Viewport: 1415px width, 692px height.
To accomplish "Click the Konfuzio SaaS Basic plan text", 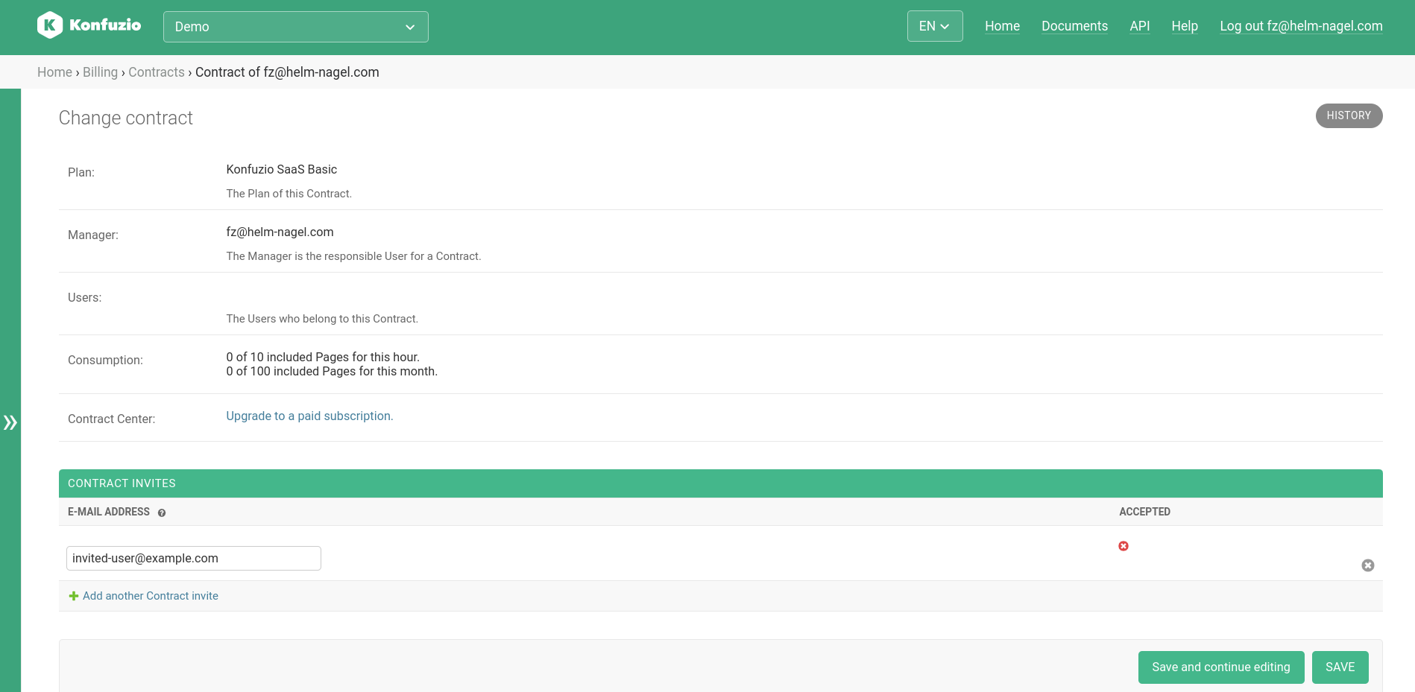I will (x=282, y=169).
